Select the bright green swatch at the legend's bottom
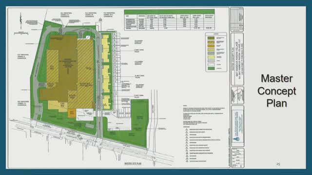Image resolution: width=312 pixels, height=175 pixels. (211, 69)
